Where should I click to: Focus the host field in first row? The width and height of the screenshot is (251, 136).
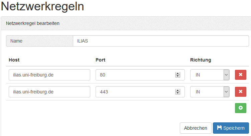click(49, 75)
